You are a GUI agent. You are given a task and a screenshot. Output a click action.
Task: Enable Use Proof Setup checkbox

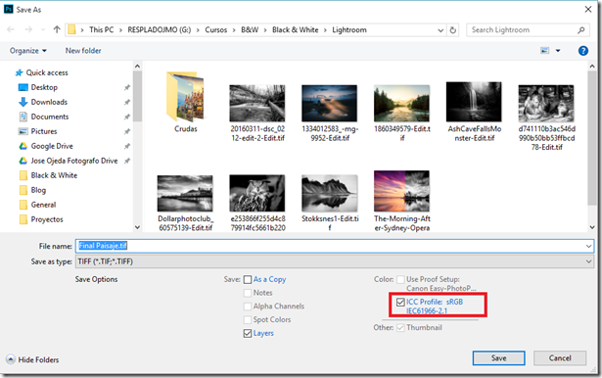(x=400, y=279)
